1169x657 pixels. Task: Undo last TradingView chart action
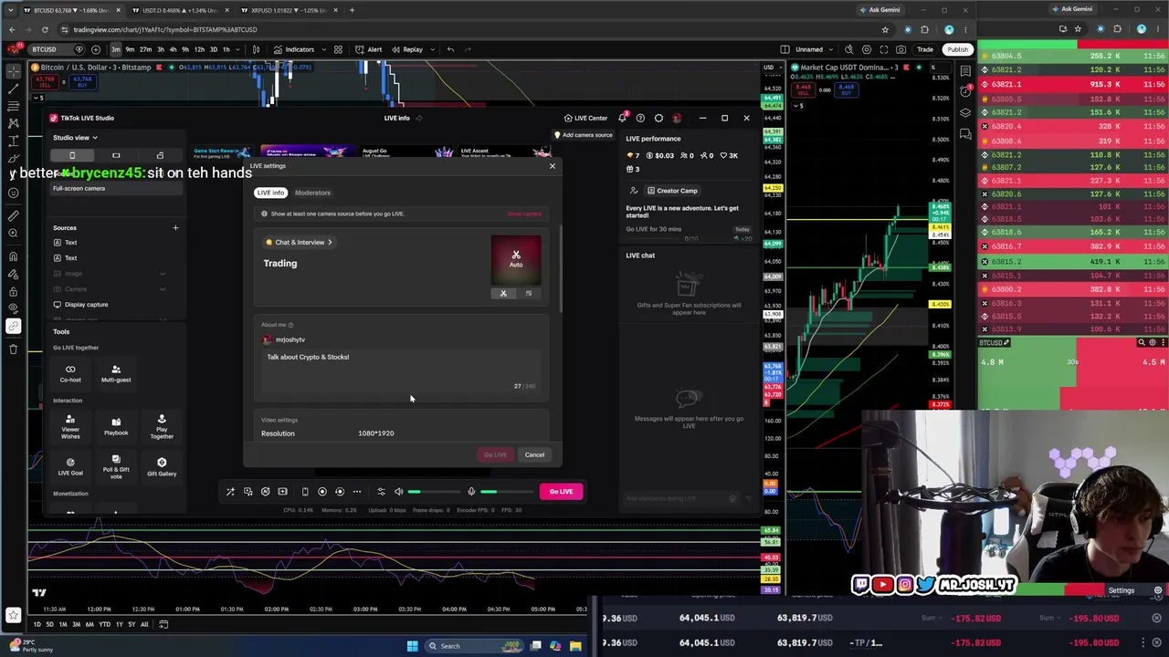click(450, 49)
